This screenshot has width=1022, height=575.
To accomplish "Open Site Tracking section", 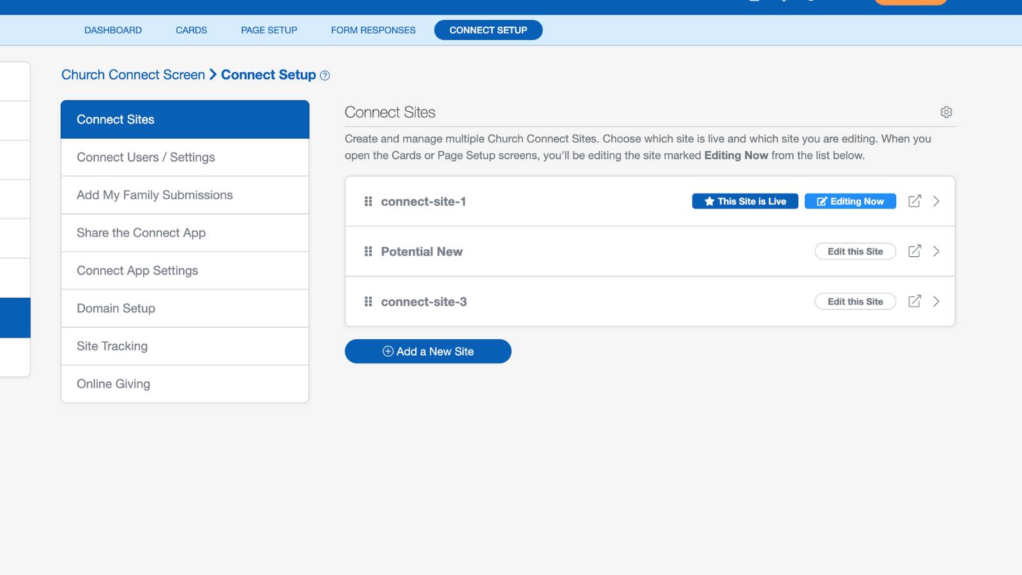I will pyautogui.click(x=185, y=346).
